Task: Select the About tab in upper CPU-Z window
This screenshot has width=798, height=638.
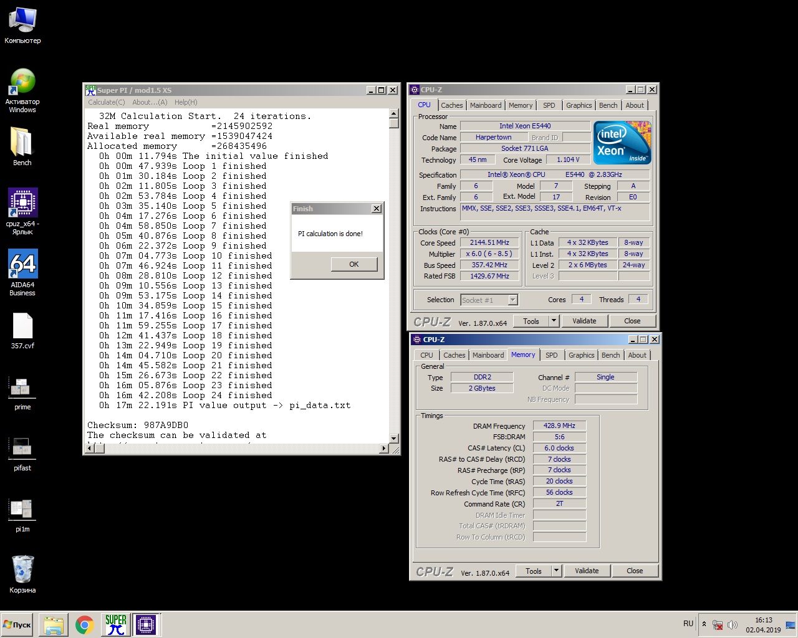Action: pyautogui.click(x=635, y=105)
